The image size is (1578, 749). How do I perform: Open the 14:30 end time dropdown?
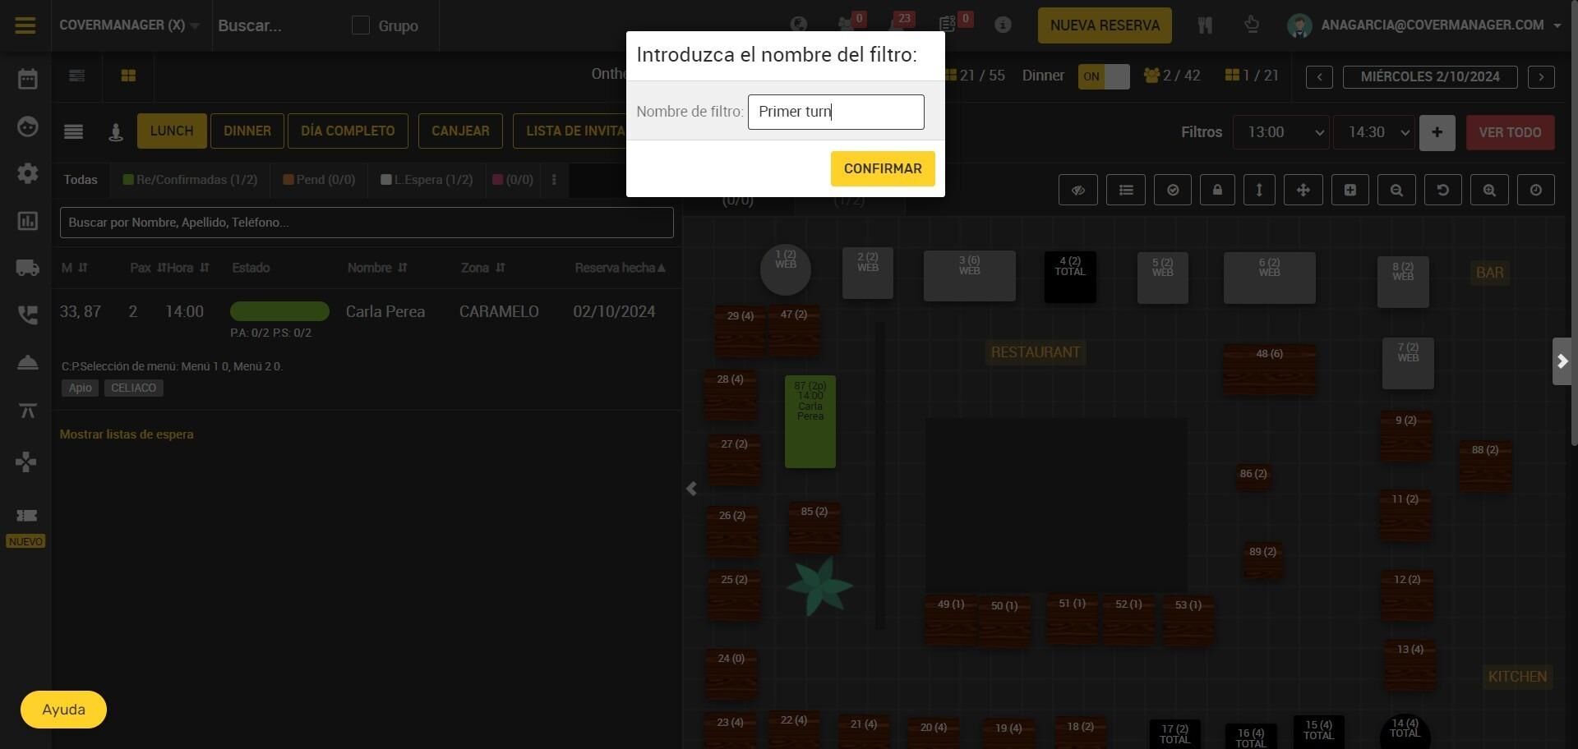coord(1373,132)
